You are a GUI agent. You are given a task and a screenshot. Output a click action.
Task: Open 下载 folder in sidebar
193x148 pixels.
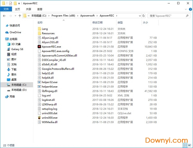[x=12, y=69]
